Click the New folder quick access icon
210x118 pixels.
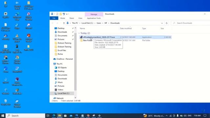[x=60, y=14]
